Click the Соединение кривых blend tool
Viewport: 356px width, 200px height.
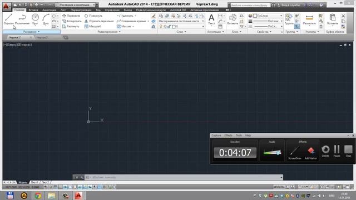click(x=131, y=21)
